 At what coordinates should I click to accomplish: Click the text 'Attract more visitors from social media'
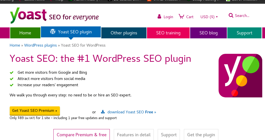click(x=51, y=79)
